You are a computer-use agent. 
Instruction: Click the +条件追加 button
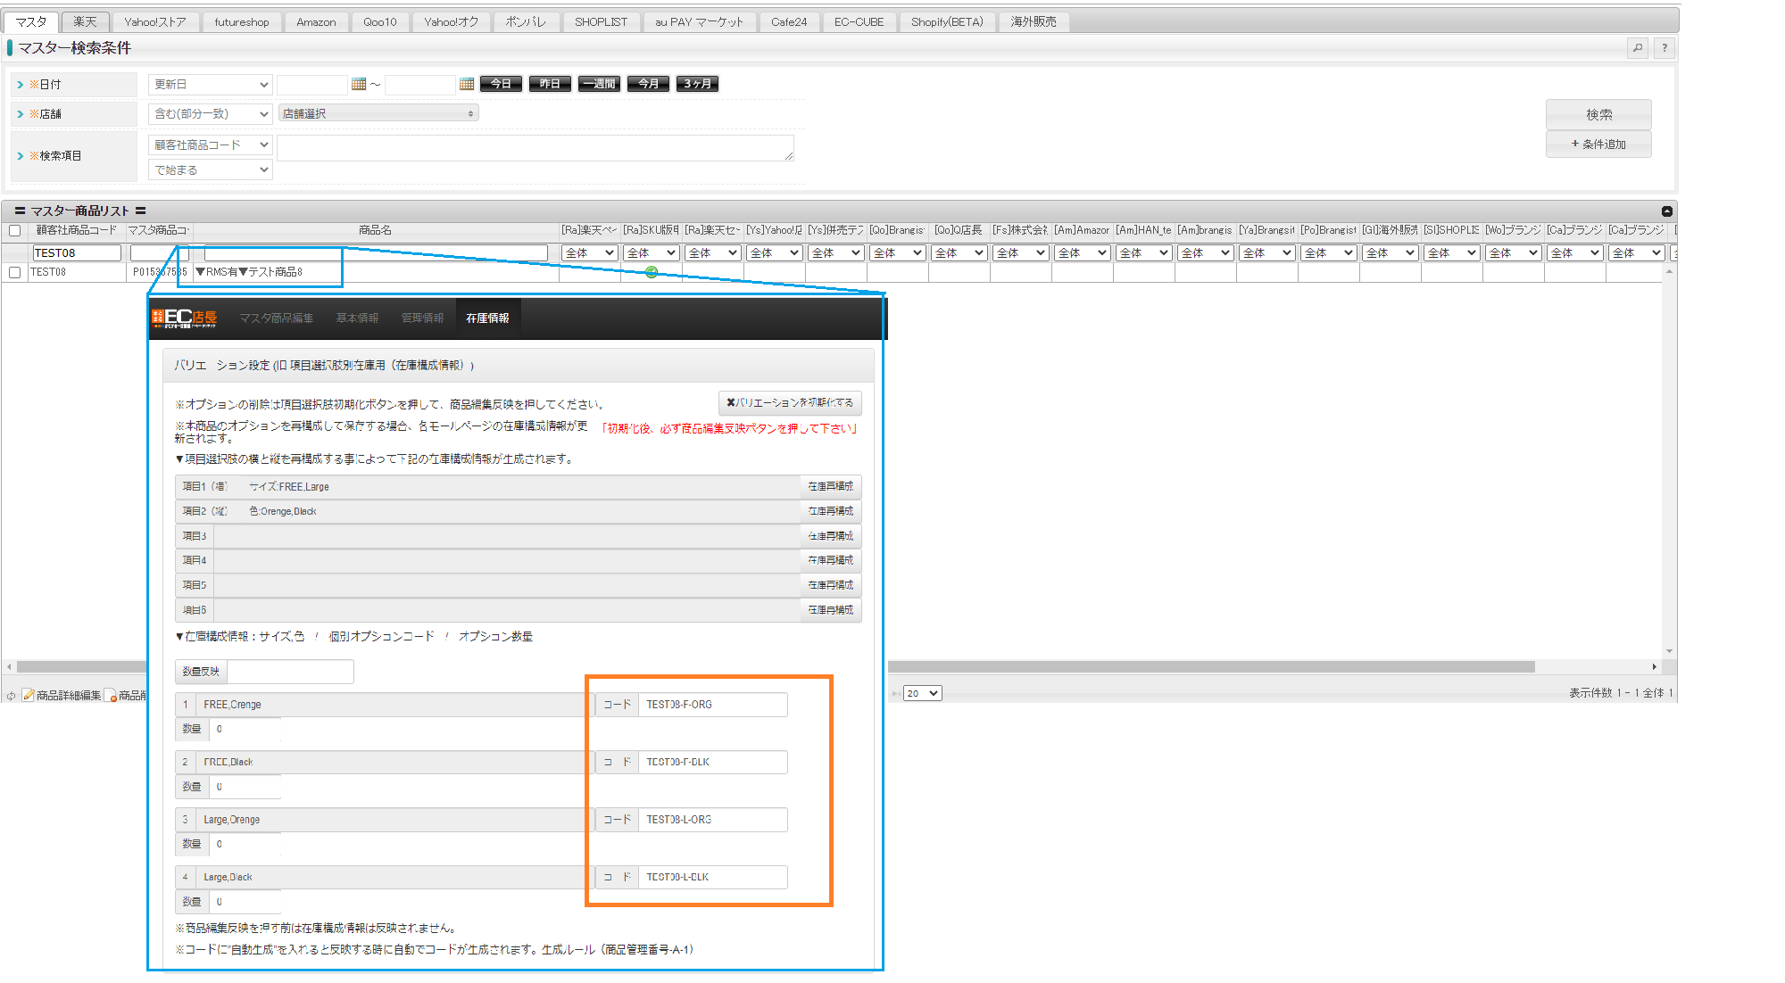(1598, 145)
